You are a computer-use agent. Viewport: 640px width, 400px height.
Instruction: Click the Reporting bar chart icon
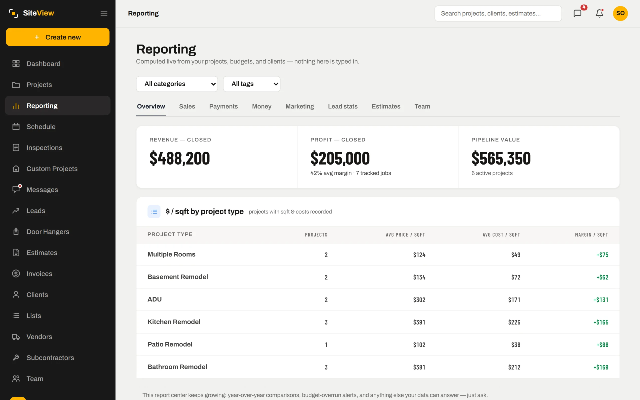coord(16,105)
